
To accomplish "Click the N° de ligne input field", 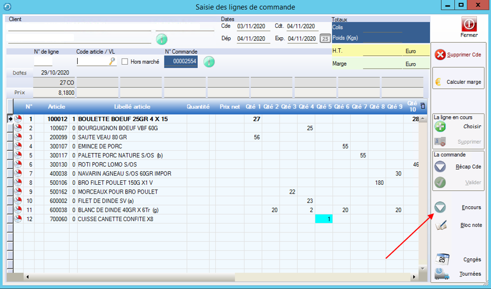I will pos(43,61).
